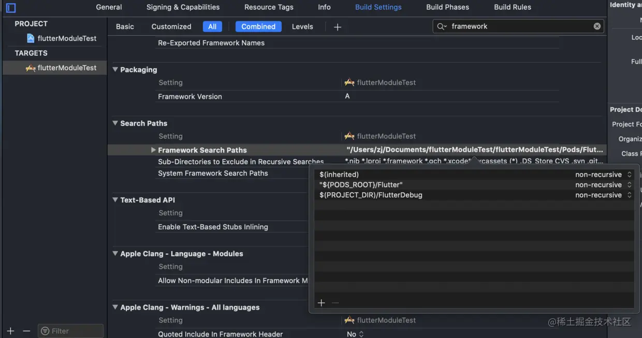Image resolution: width=642 pixels, height=338 pixels.
Task: Show Basic build settings
Action: click(x=125, y=27)
